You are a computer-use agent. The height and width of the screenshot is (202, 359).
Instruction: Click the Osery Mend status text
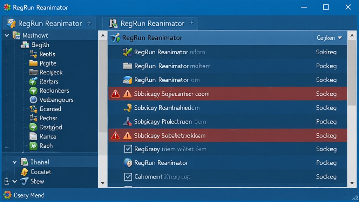29,195
